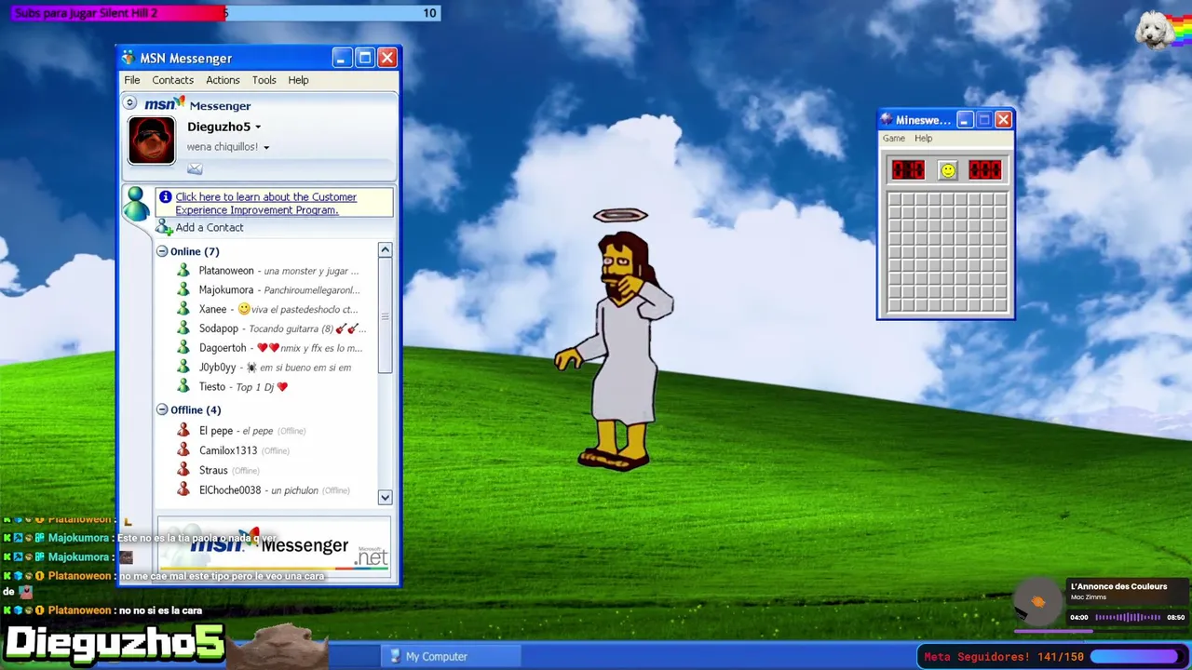Open the Help menu in MSN Messenger
Screen dimensions: 1192x670
[x=298, y=80]
